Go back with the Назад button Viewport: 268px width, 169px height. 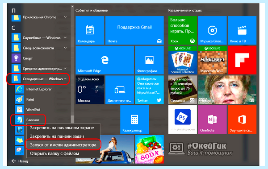pyautogui.click(x=20, y=161)
